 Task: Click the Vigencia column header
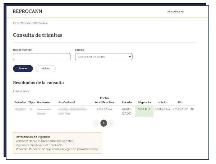pos(144,102)
